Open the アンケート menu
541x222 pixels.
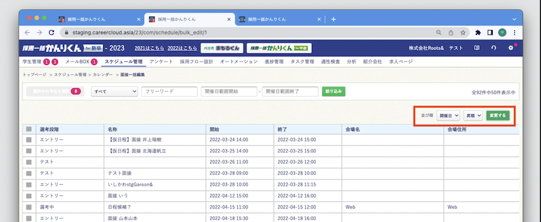pos(161,62)
